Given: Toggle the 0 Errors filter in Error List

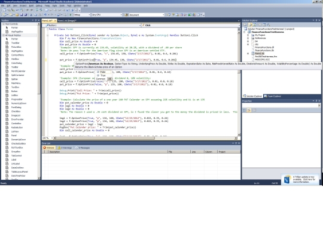Looking at the screenshot, I should click(49, 148).
